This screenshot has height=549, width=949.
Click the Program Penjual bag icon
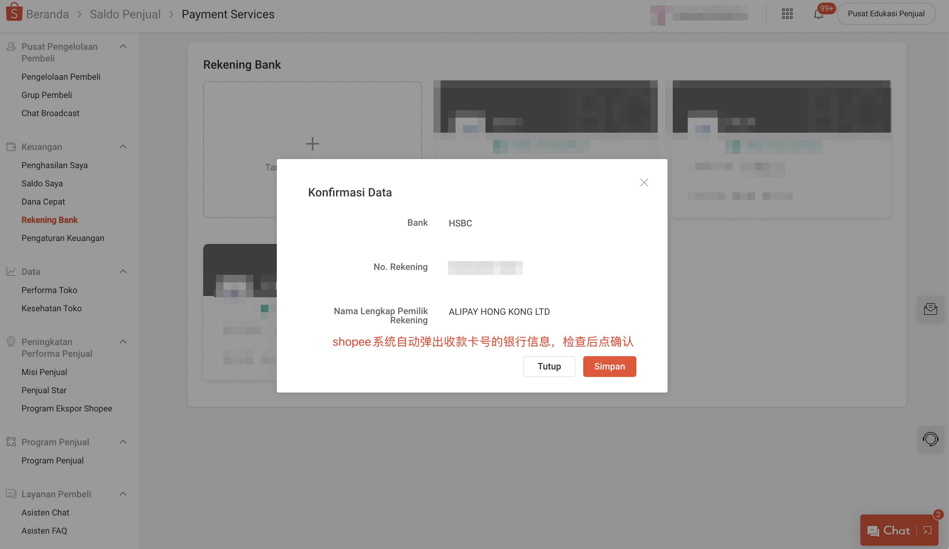tap(11, 442)
